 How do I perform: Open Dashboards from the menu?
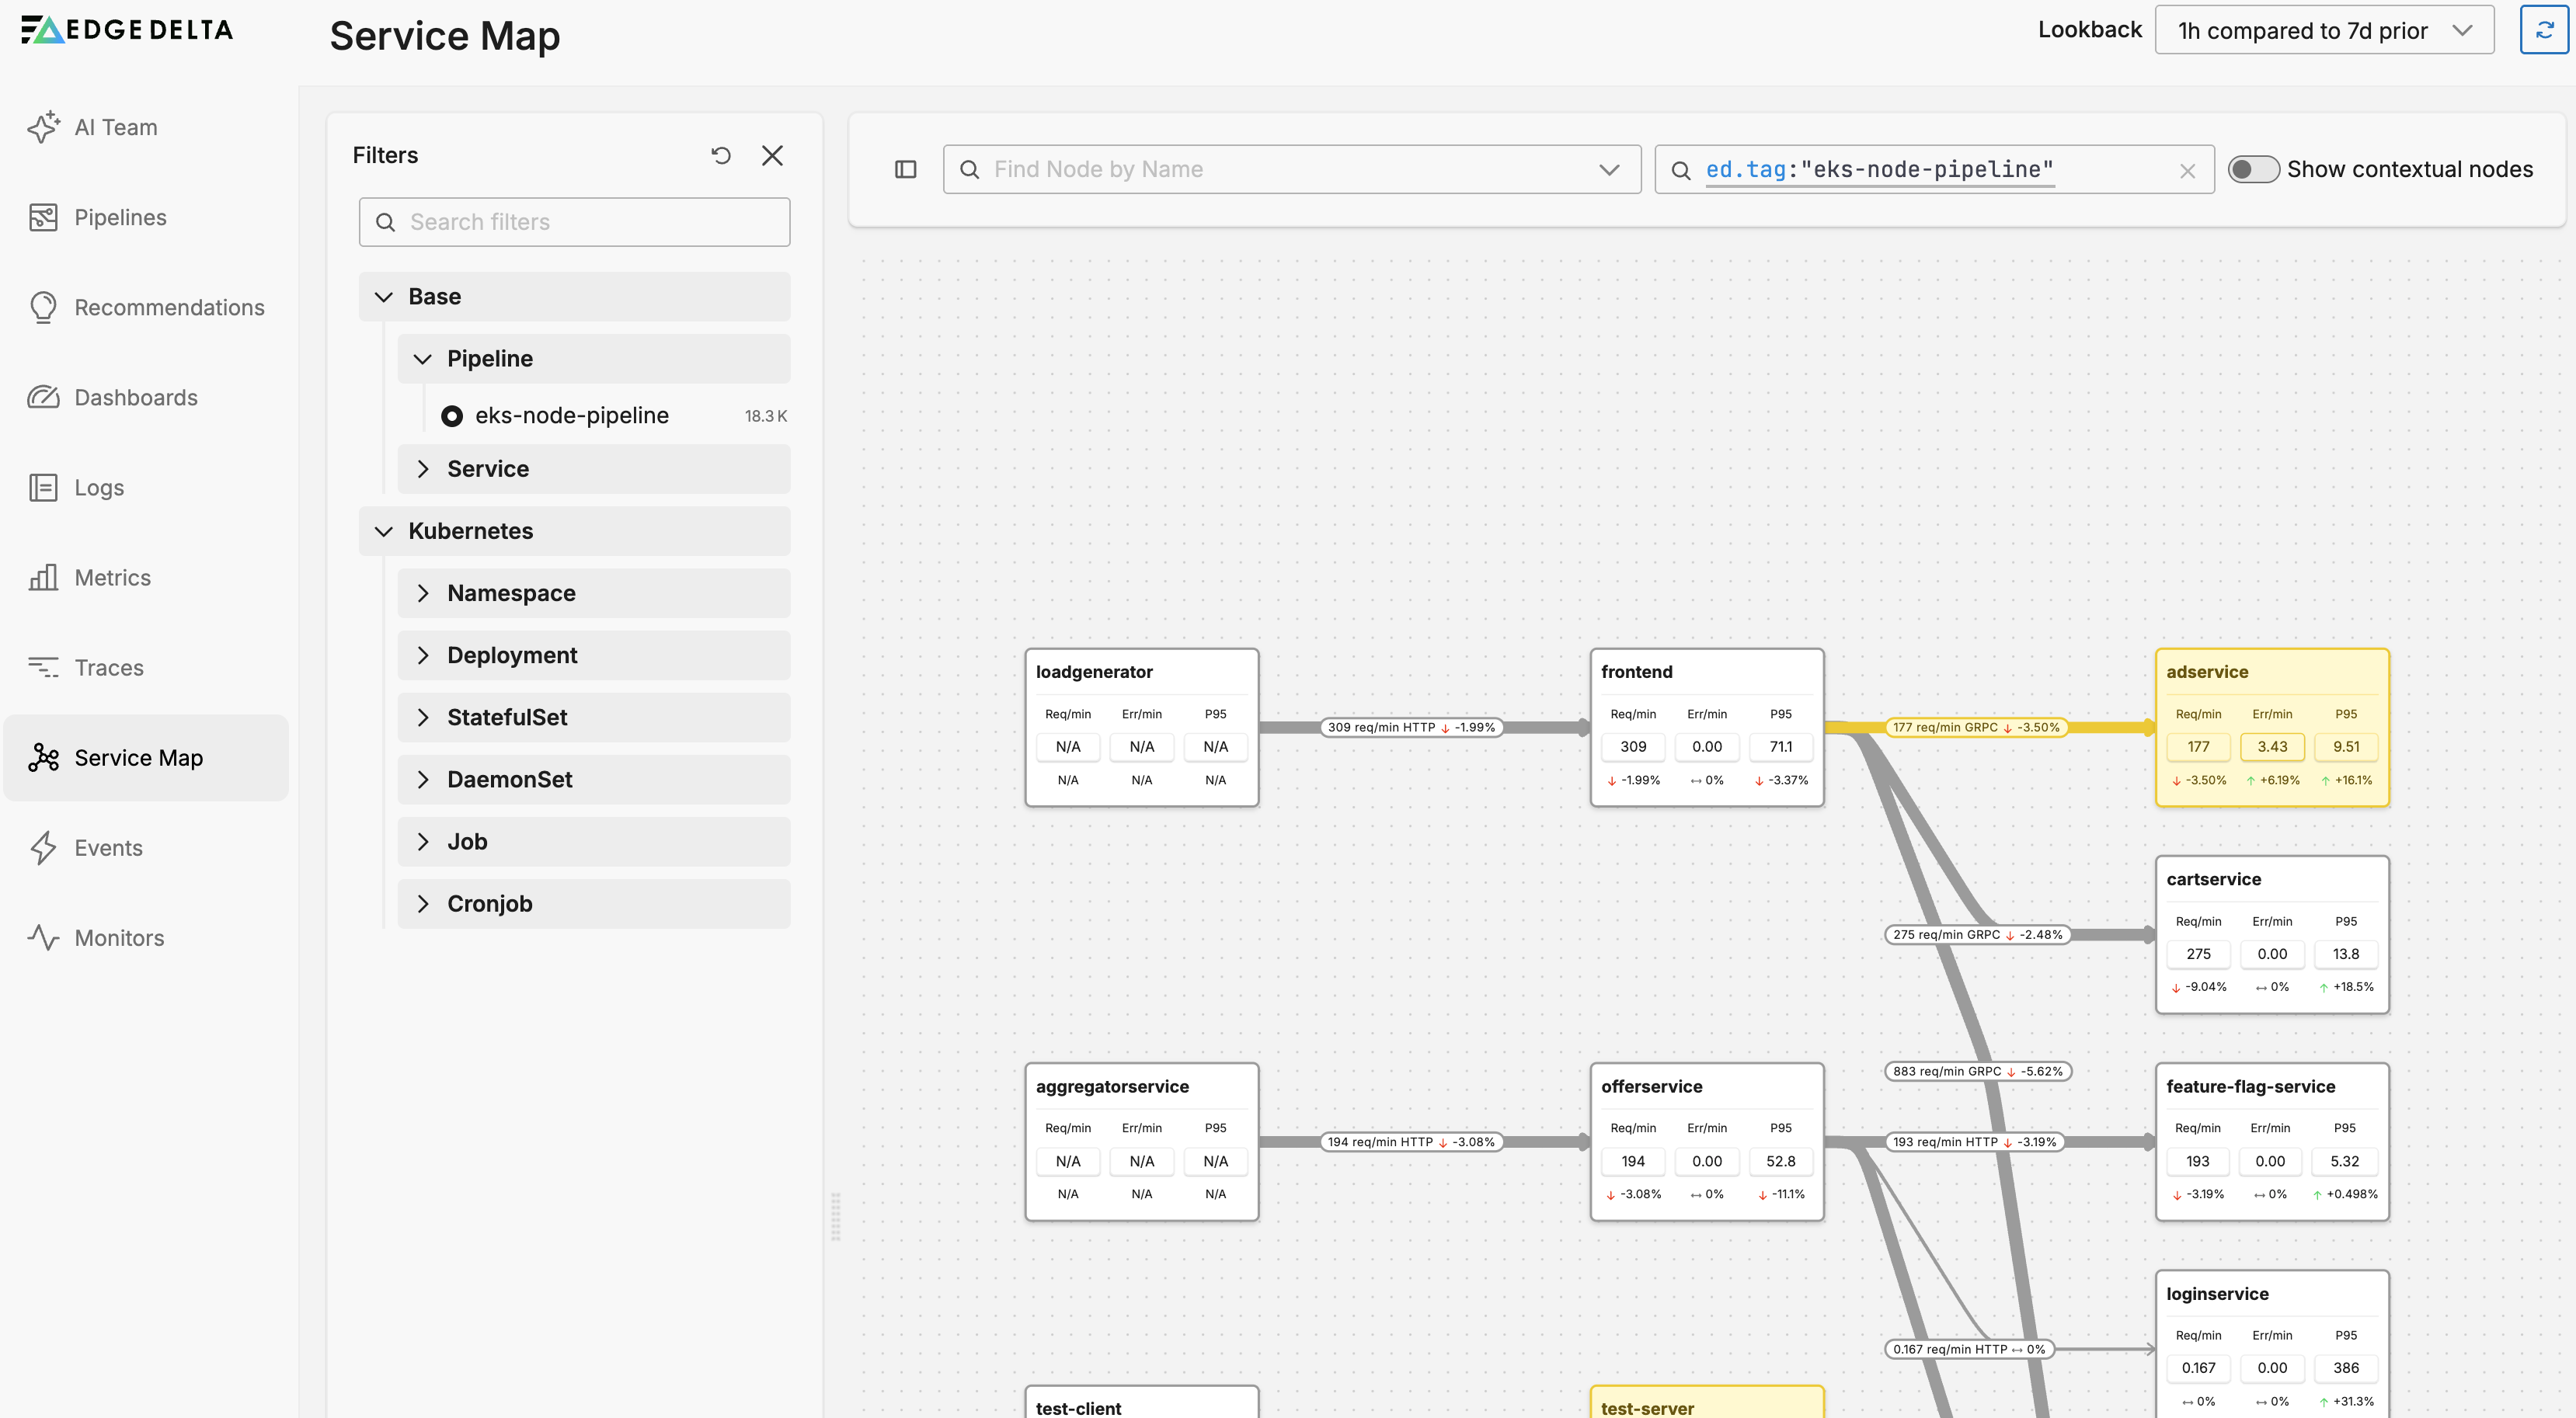coord(136,398)
